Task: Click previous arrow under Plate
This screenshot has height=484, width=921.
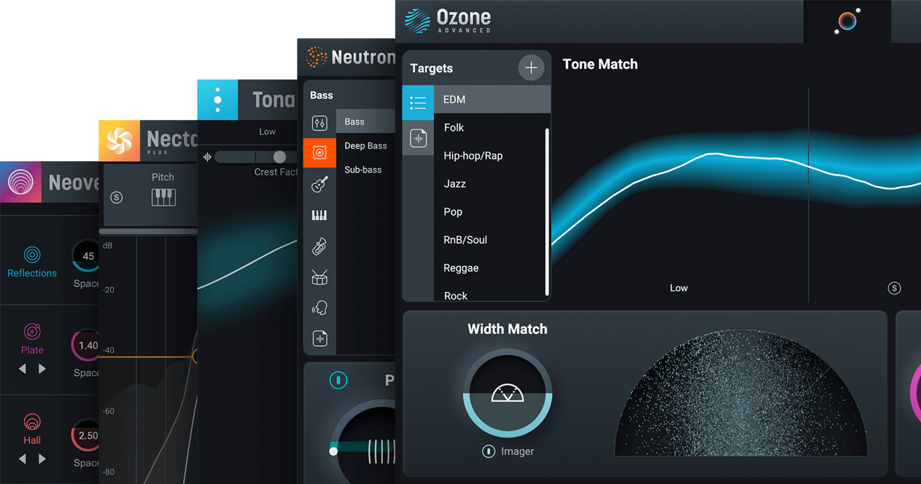Action: (x=22, y=369)
